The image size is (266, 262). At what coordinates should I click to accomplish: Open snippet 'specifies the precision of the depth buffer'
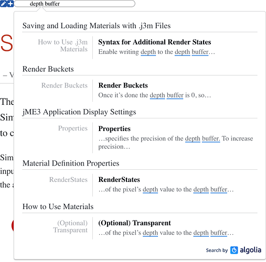click(x=176, y=143)
